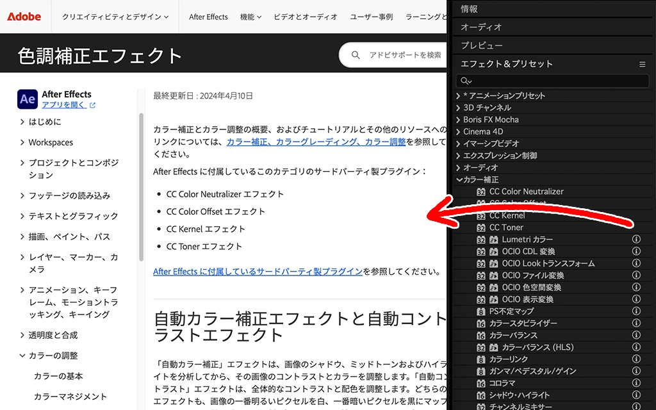Click the info icon on OCIO CDL 変換 row
The height and width of the screenshot is (410, 656).
point(636,251)
